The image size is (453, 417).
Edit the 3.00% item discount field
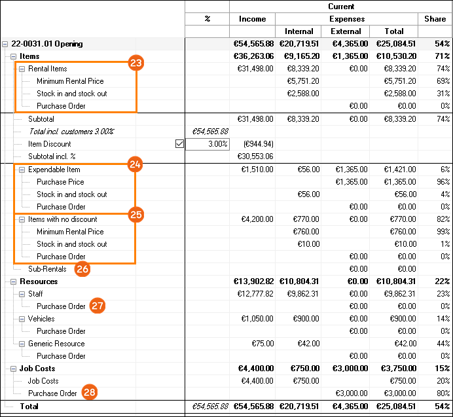[x=208, y=144]
